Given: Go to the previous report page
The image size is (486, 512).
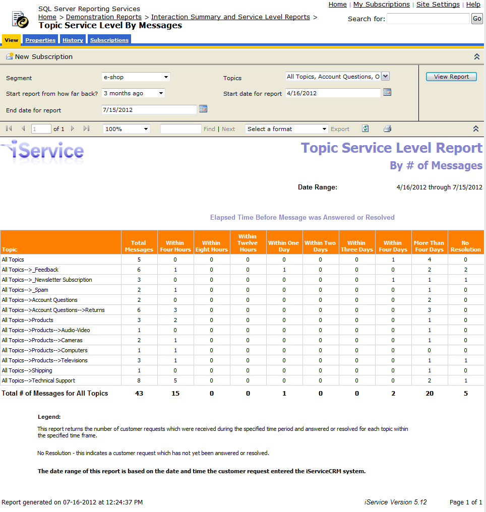Looking at the screenshot, I should [23, 129].
